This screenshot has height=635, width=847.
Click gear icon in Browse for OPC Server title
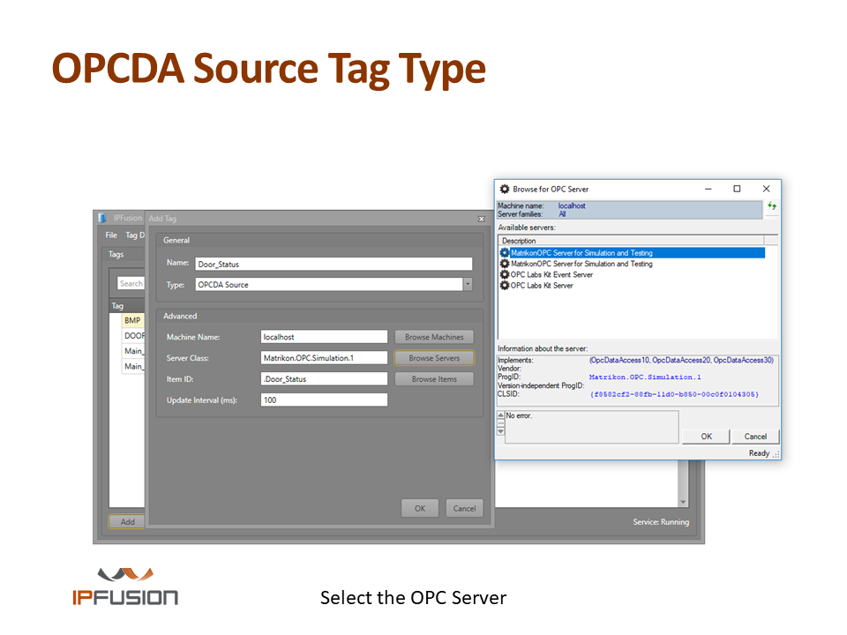(x=505, y=189)
